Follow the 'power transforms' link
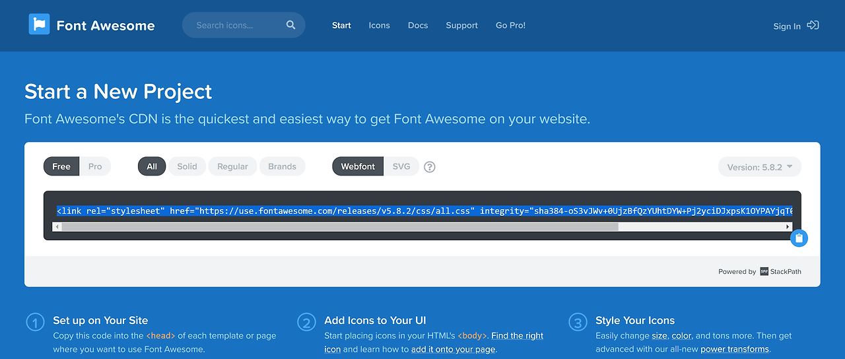This screenshot has width=845, height=359. pyautogui.click(x=735, y=349)
